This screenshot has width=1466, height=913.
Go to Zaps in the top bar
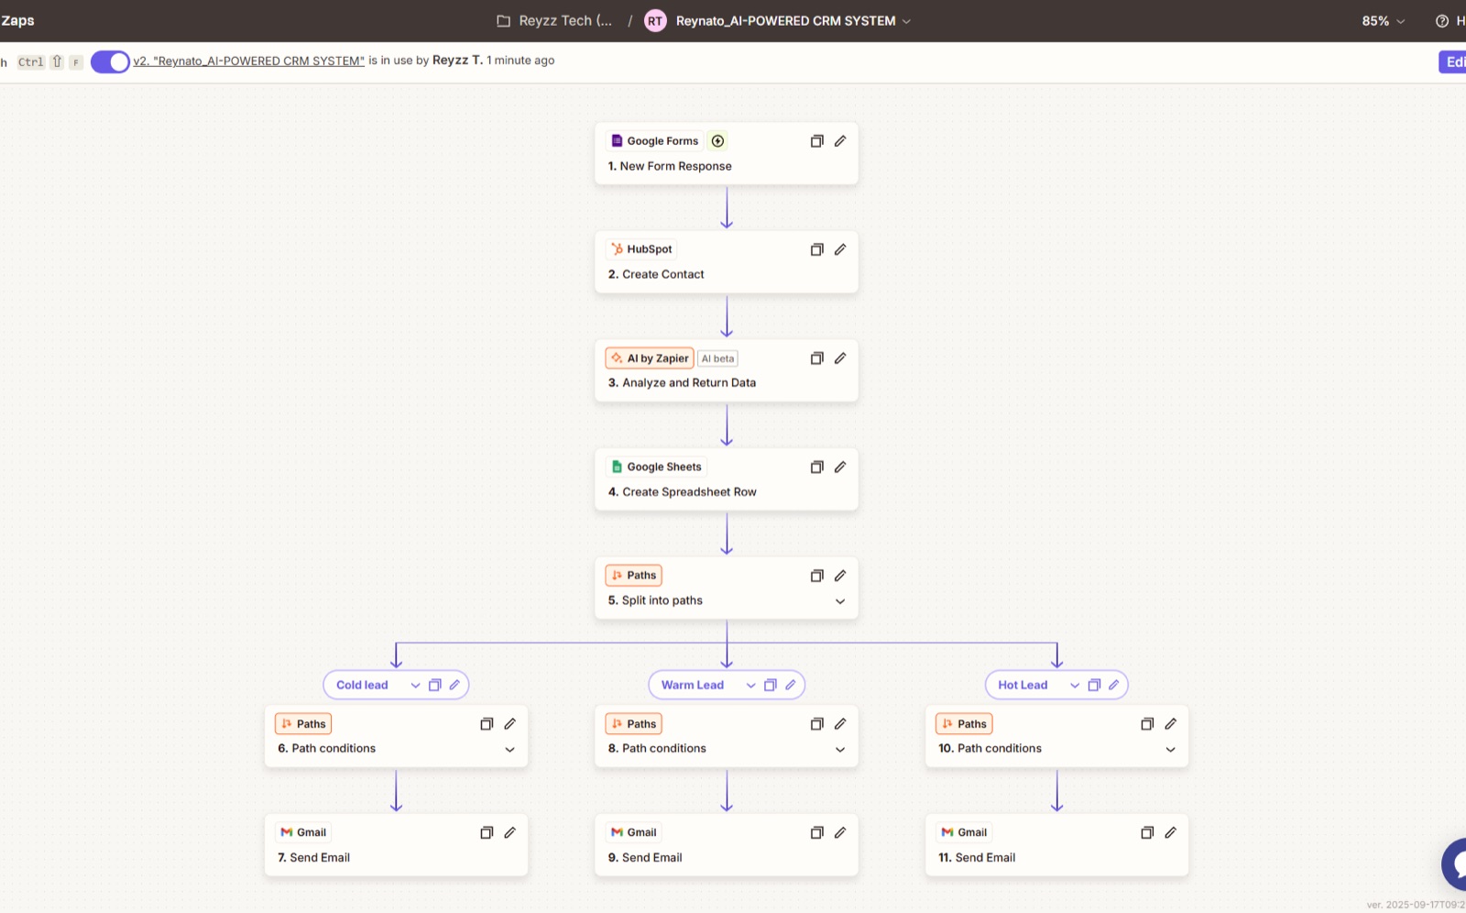17,20
